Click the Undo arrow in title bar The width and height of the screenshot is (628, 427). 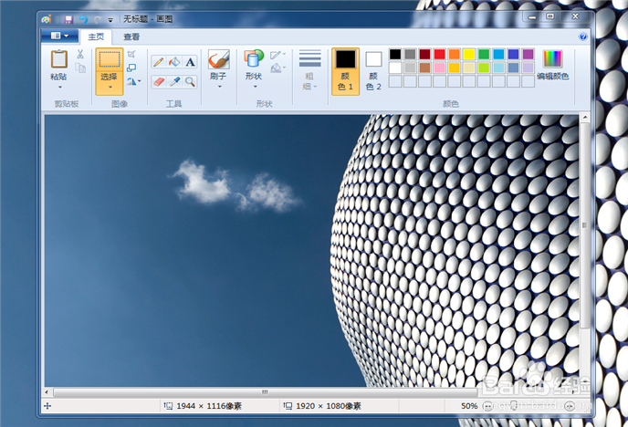click(x=83, y=19)
